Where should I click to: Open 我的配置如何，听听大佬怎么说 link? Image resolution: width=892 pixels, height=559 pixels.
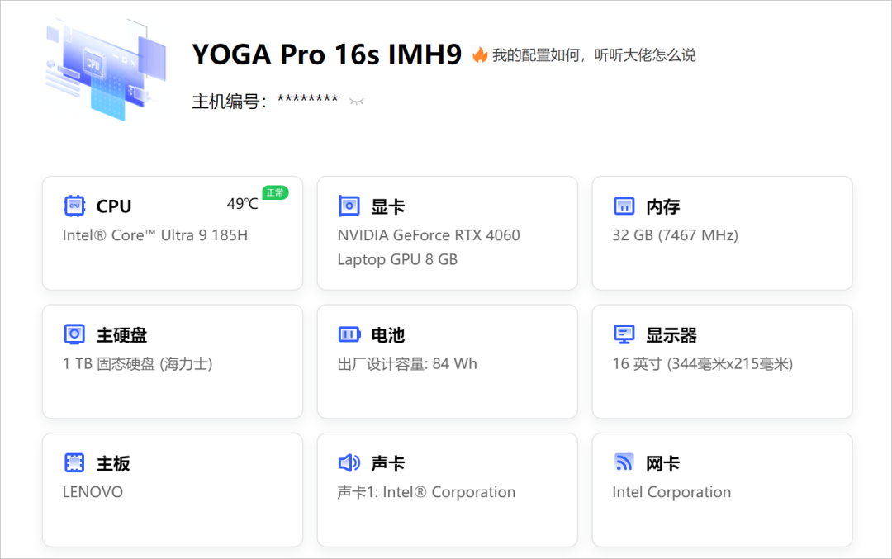coord(593,54)
